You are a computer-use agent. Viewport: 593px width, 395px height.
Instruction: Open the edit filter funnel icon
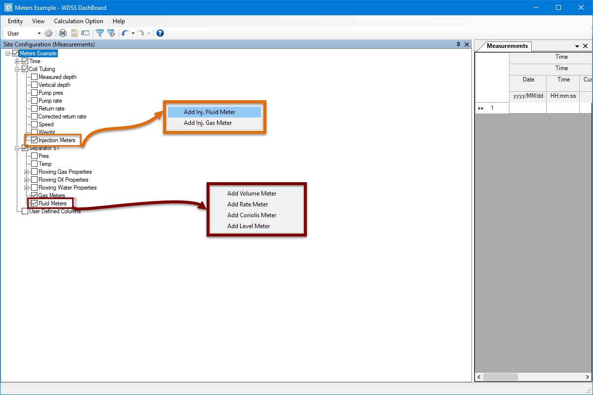[111, 33]
